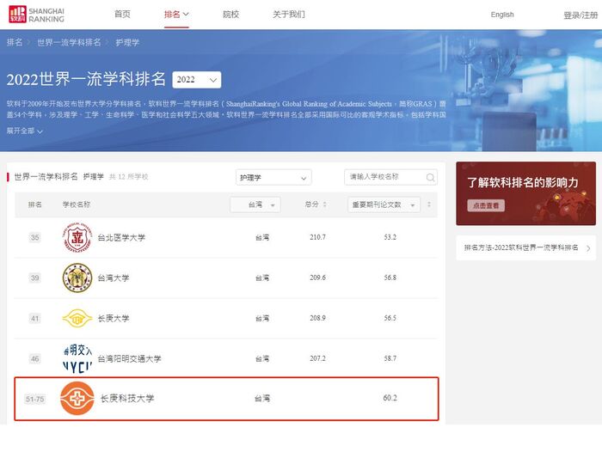Open the 长庚科技大学 entry
The image size is (602, 464).
[x=127, y=399]
